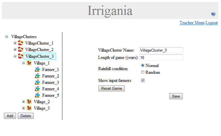Viewport: 221px width, 136px height.
Task: Save the village cluster settings
Action: (x=176, y=96)
